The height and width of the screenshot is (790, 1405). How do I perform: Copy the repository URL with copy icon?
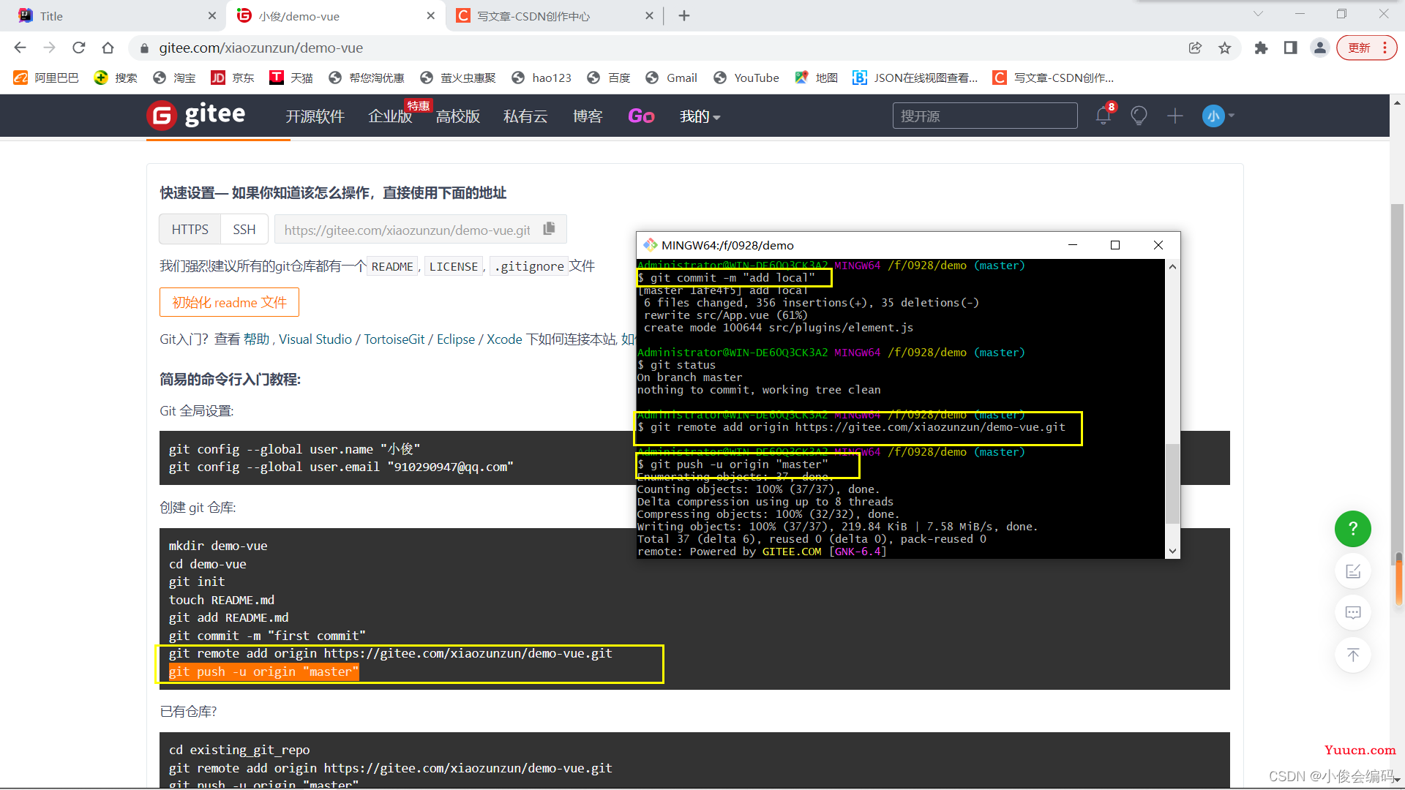click(x=550, y=229)
